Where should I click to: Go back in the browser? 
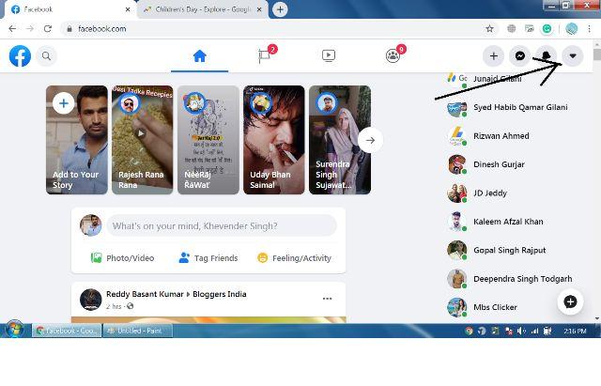pos(12,29)
